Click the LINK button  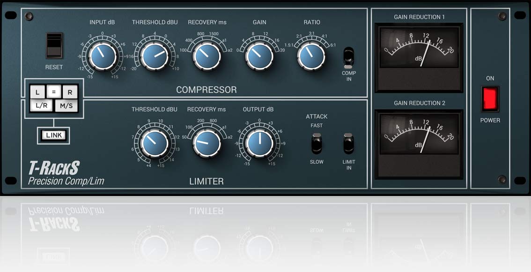(x=53, y=135)
